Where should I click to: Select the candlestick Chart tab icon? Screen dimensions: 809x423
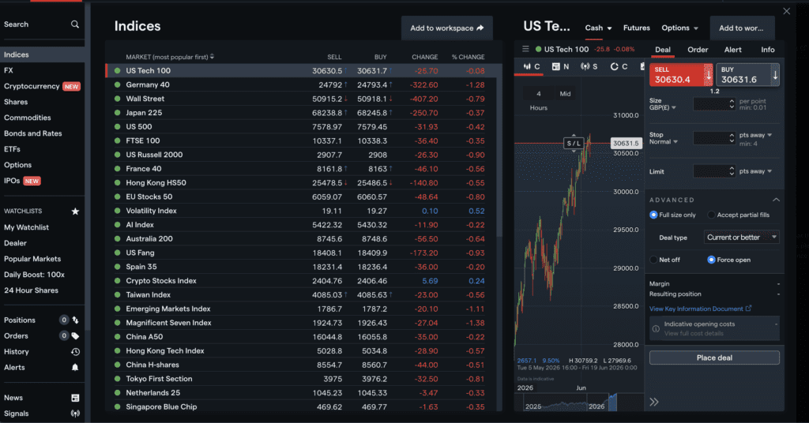[527, 66]
